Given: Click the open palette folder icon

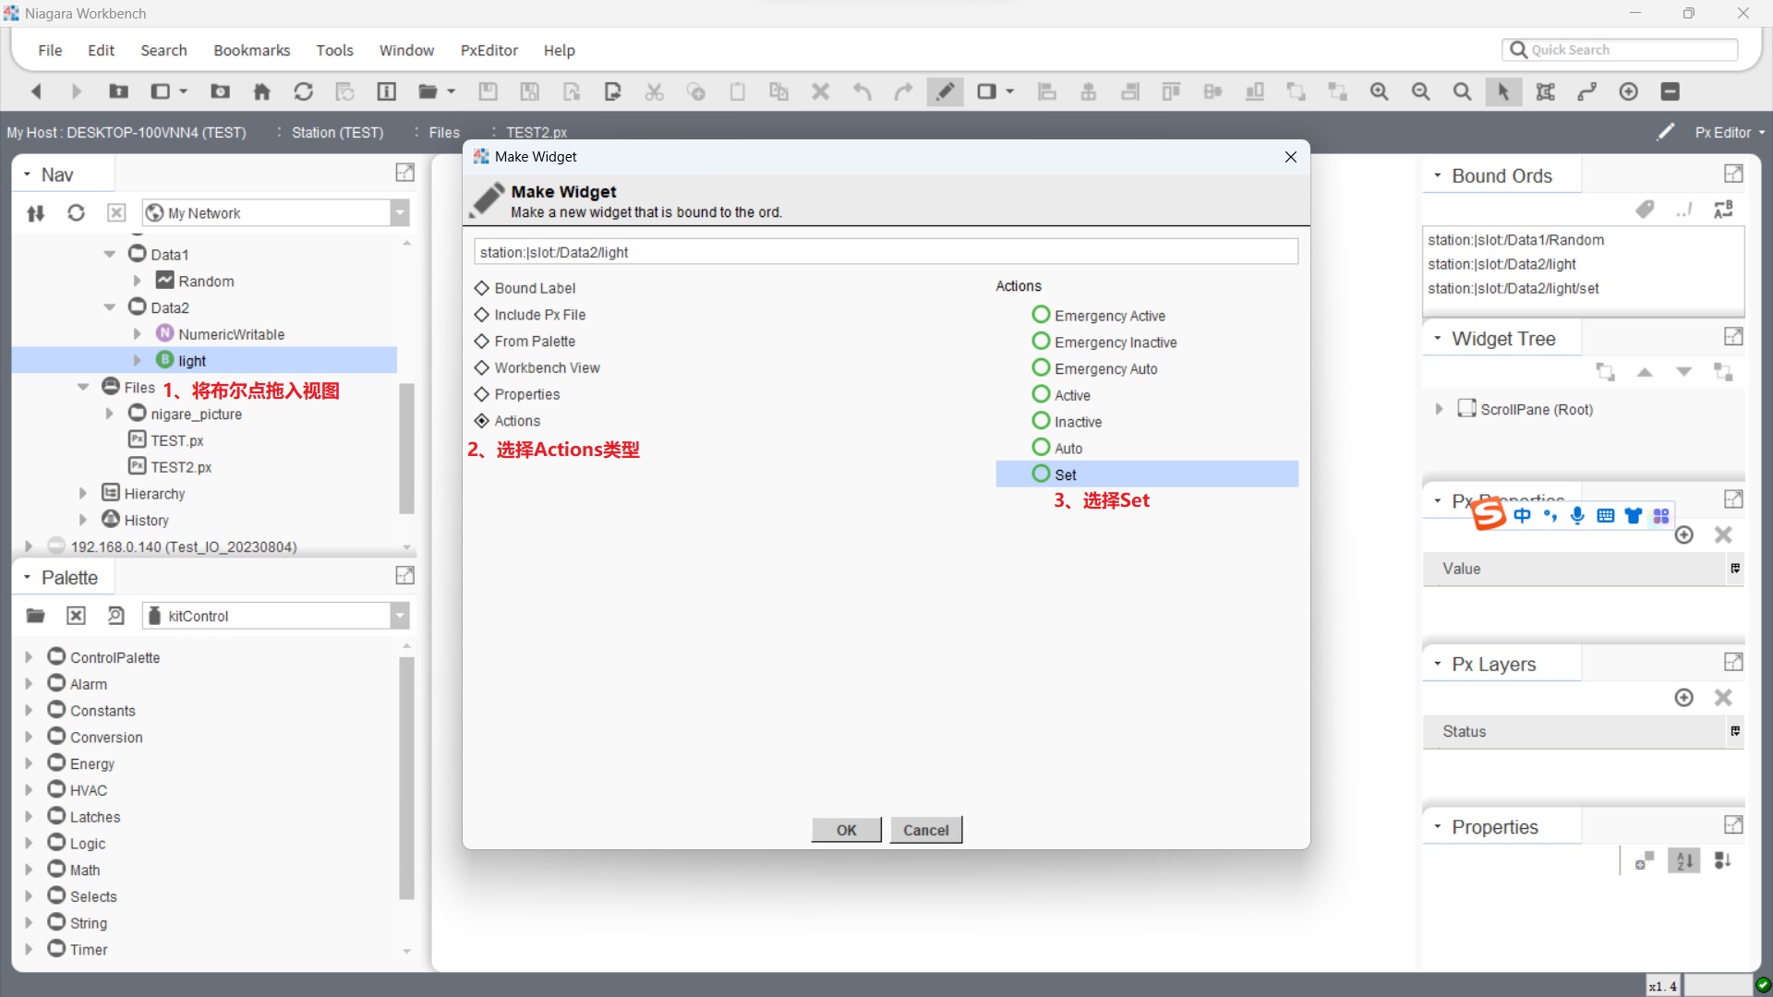Looking at the screenshot, I should coord(35,616).
